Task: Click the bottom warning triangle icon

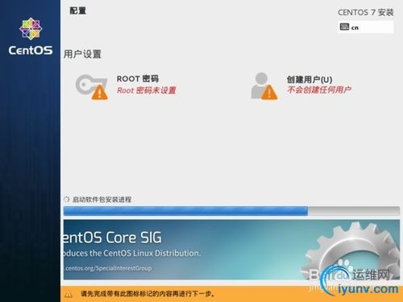Action: (69, 294)
